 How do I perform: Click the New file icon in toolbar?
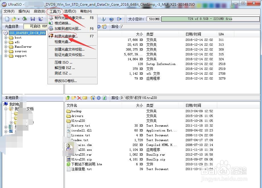(7, 19)
